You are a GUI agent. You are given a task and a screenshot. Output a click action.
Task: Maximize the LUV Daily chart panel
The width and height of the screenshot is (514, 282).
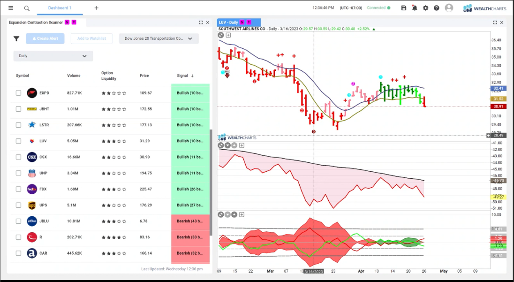495,23
